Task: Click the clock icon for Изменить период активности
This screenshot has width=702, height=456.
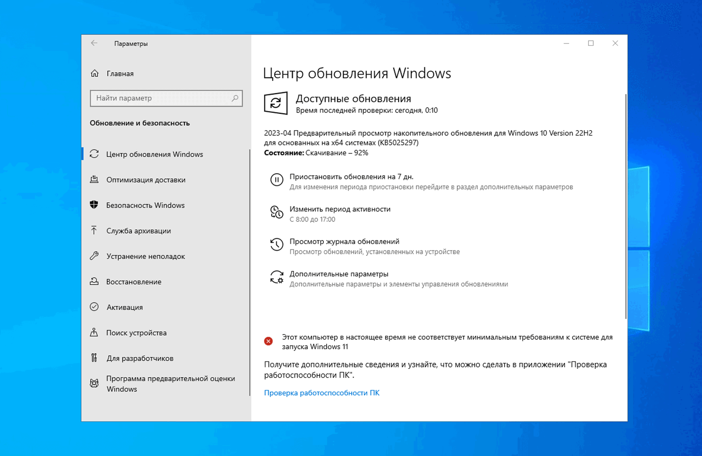Action: 277,212
